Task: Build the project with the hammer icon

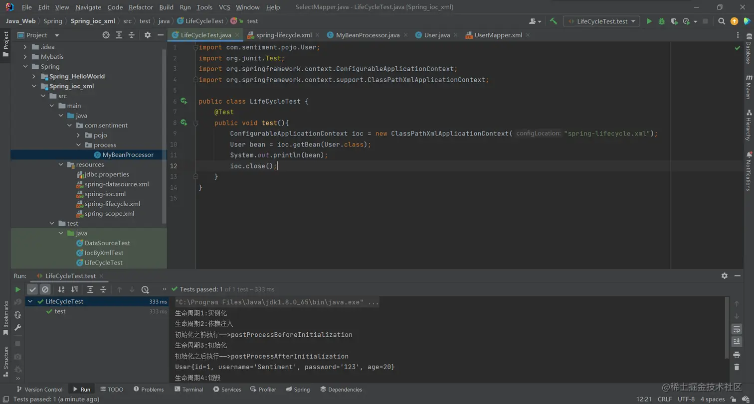Action: 554,21
